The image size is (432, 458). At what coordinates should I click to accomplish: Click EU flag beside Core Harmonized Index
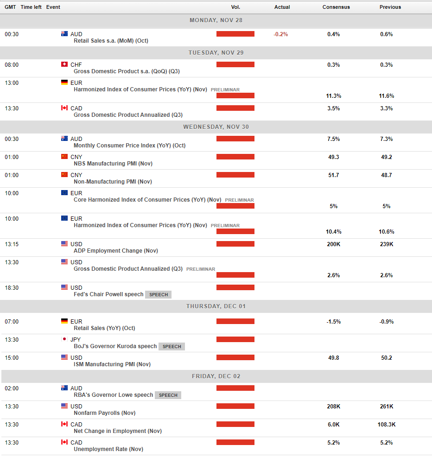(64, 193)
